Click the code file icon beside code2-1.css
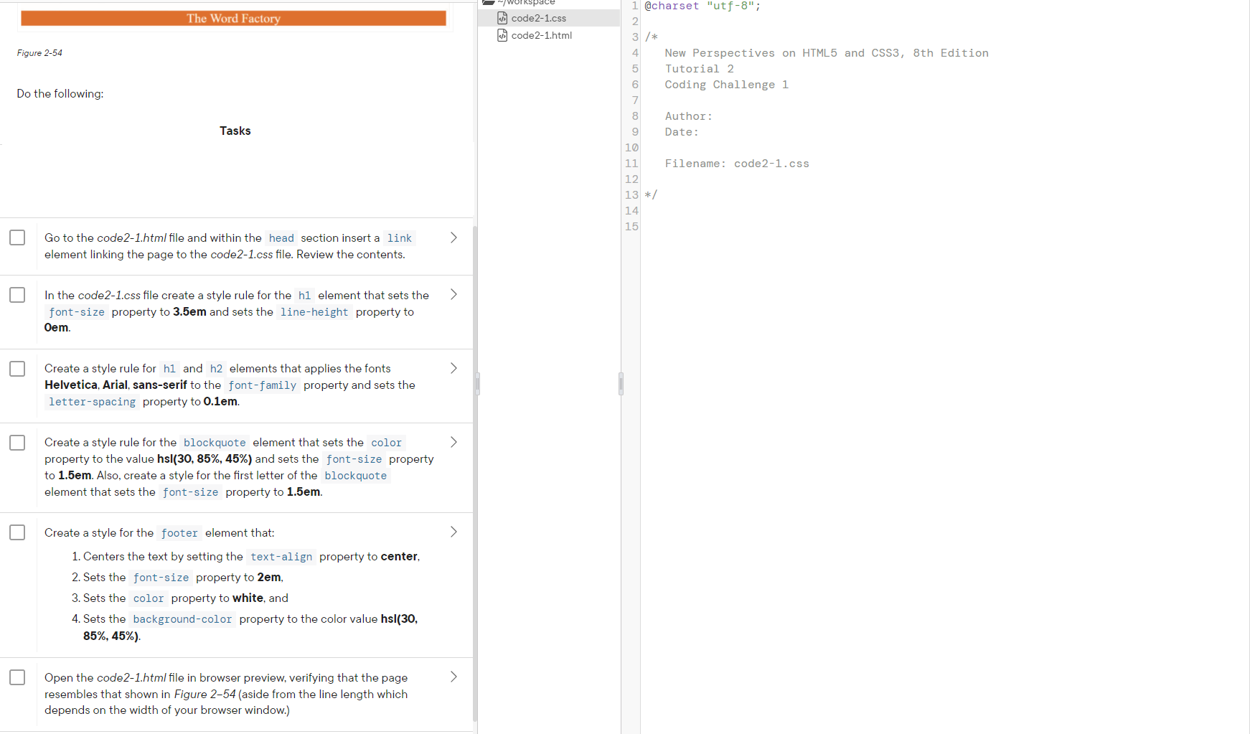The width and height of the screenshot is (1250, 734). (x=502, y=18)
